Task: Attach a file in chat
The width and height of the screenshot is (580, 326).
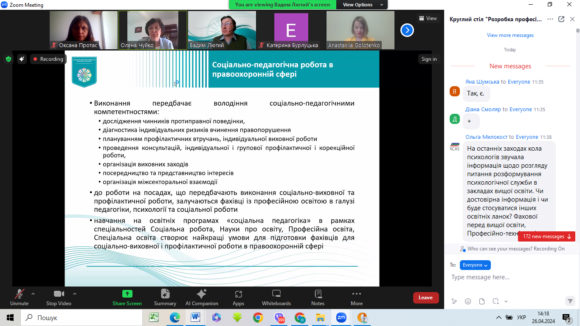Action: click(x=482, y=301)
